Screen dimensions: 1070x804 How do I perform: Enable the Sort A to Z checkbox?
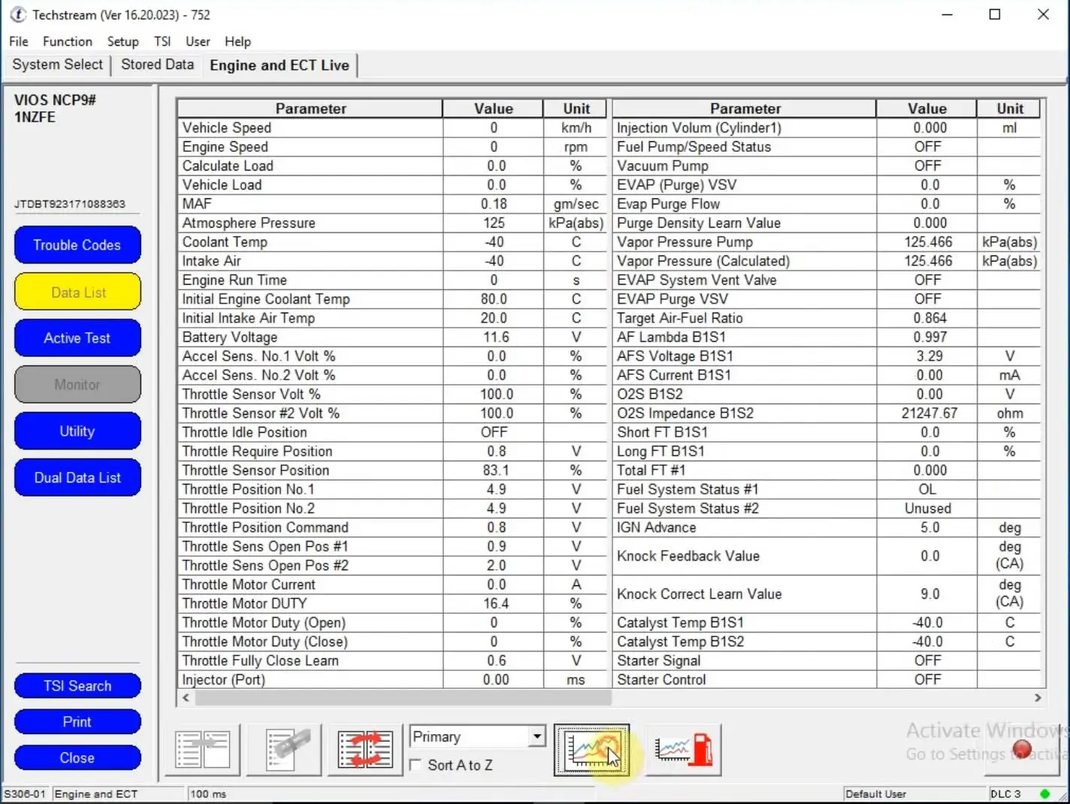(416, 765)
